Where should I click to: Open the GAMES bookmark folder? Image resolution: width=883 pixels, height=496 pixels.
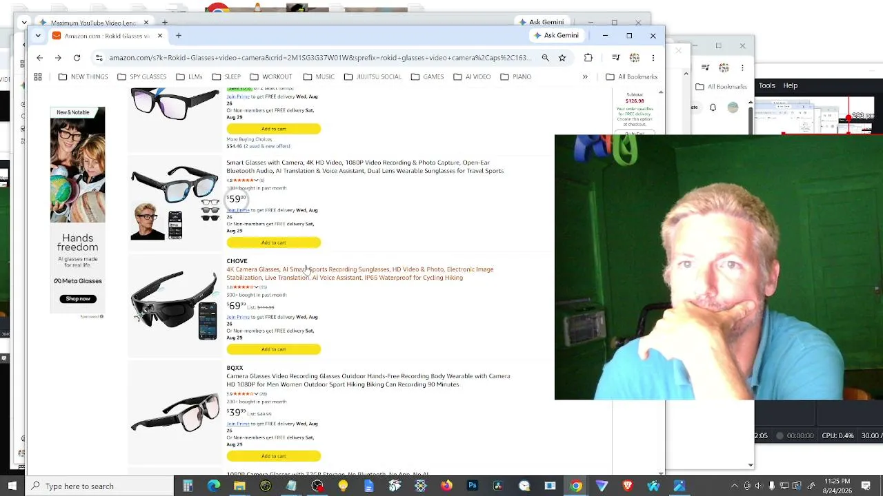point(427,76)
